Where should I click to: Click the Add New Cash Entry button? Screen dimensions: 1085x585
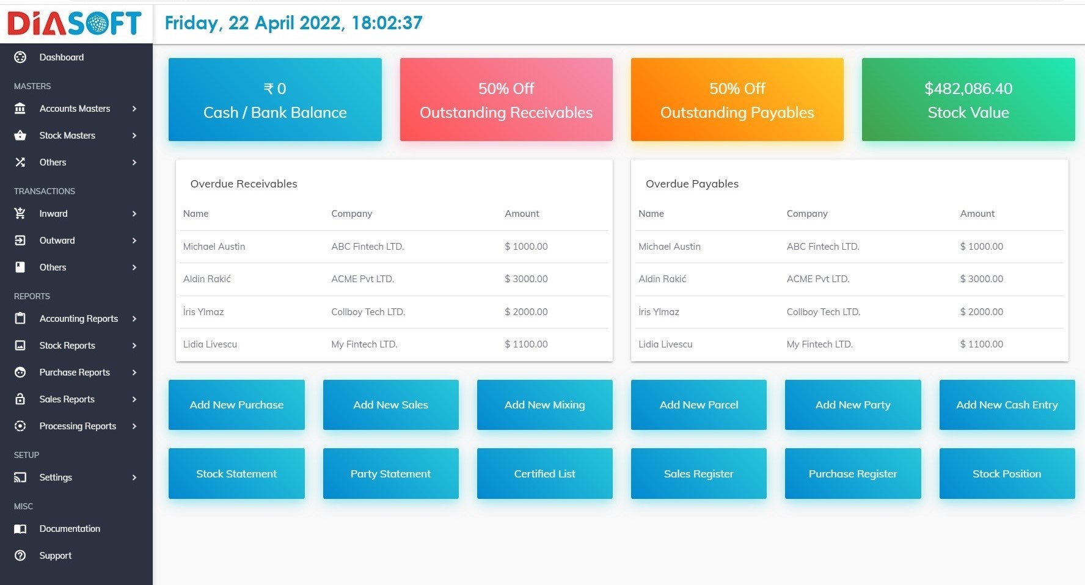[1007, 405]
